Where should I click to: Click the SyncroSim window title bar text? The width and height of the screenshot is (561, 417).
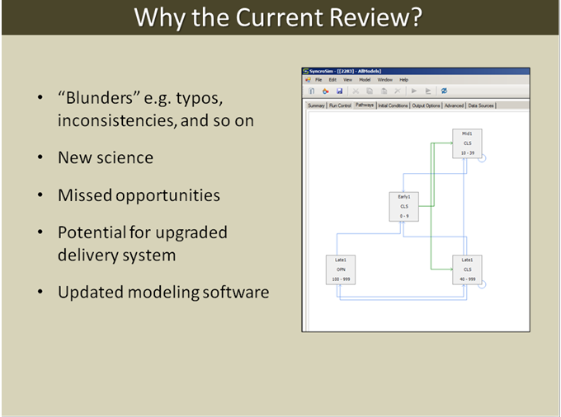click(x=345, y=71)
